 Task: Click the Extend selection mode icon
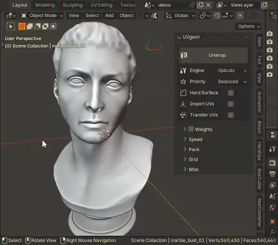click(30, 26)
